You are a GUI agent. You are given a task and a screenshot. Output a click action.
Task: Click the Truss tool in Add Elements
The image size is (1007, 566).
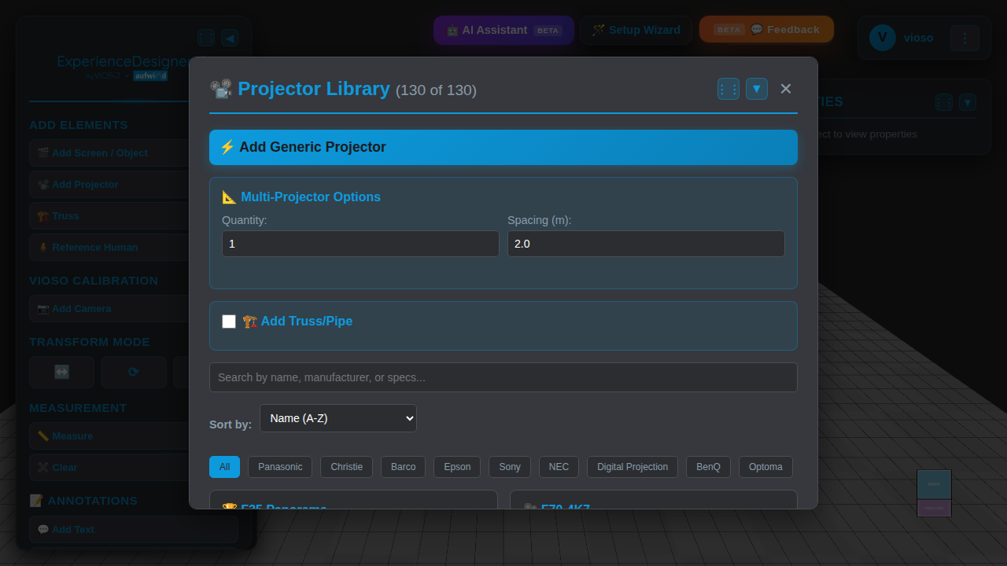67,215
